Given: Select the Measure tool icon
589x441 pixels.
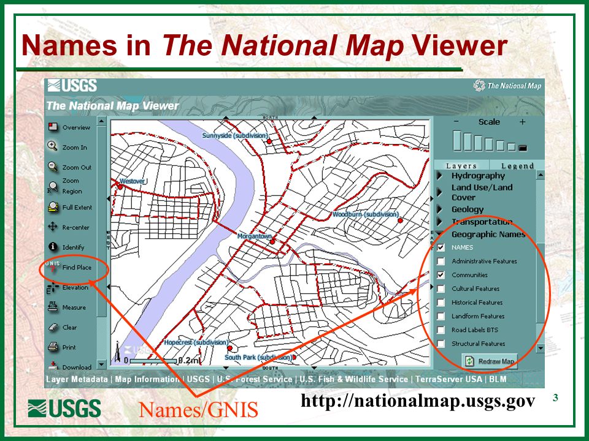Looking at the screenshot, I should 53,307.
